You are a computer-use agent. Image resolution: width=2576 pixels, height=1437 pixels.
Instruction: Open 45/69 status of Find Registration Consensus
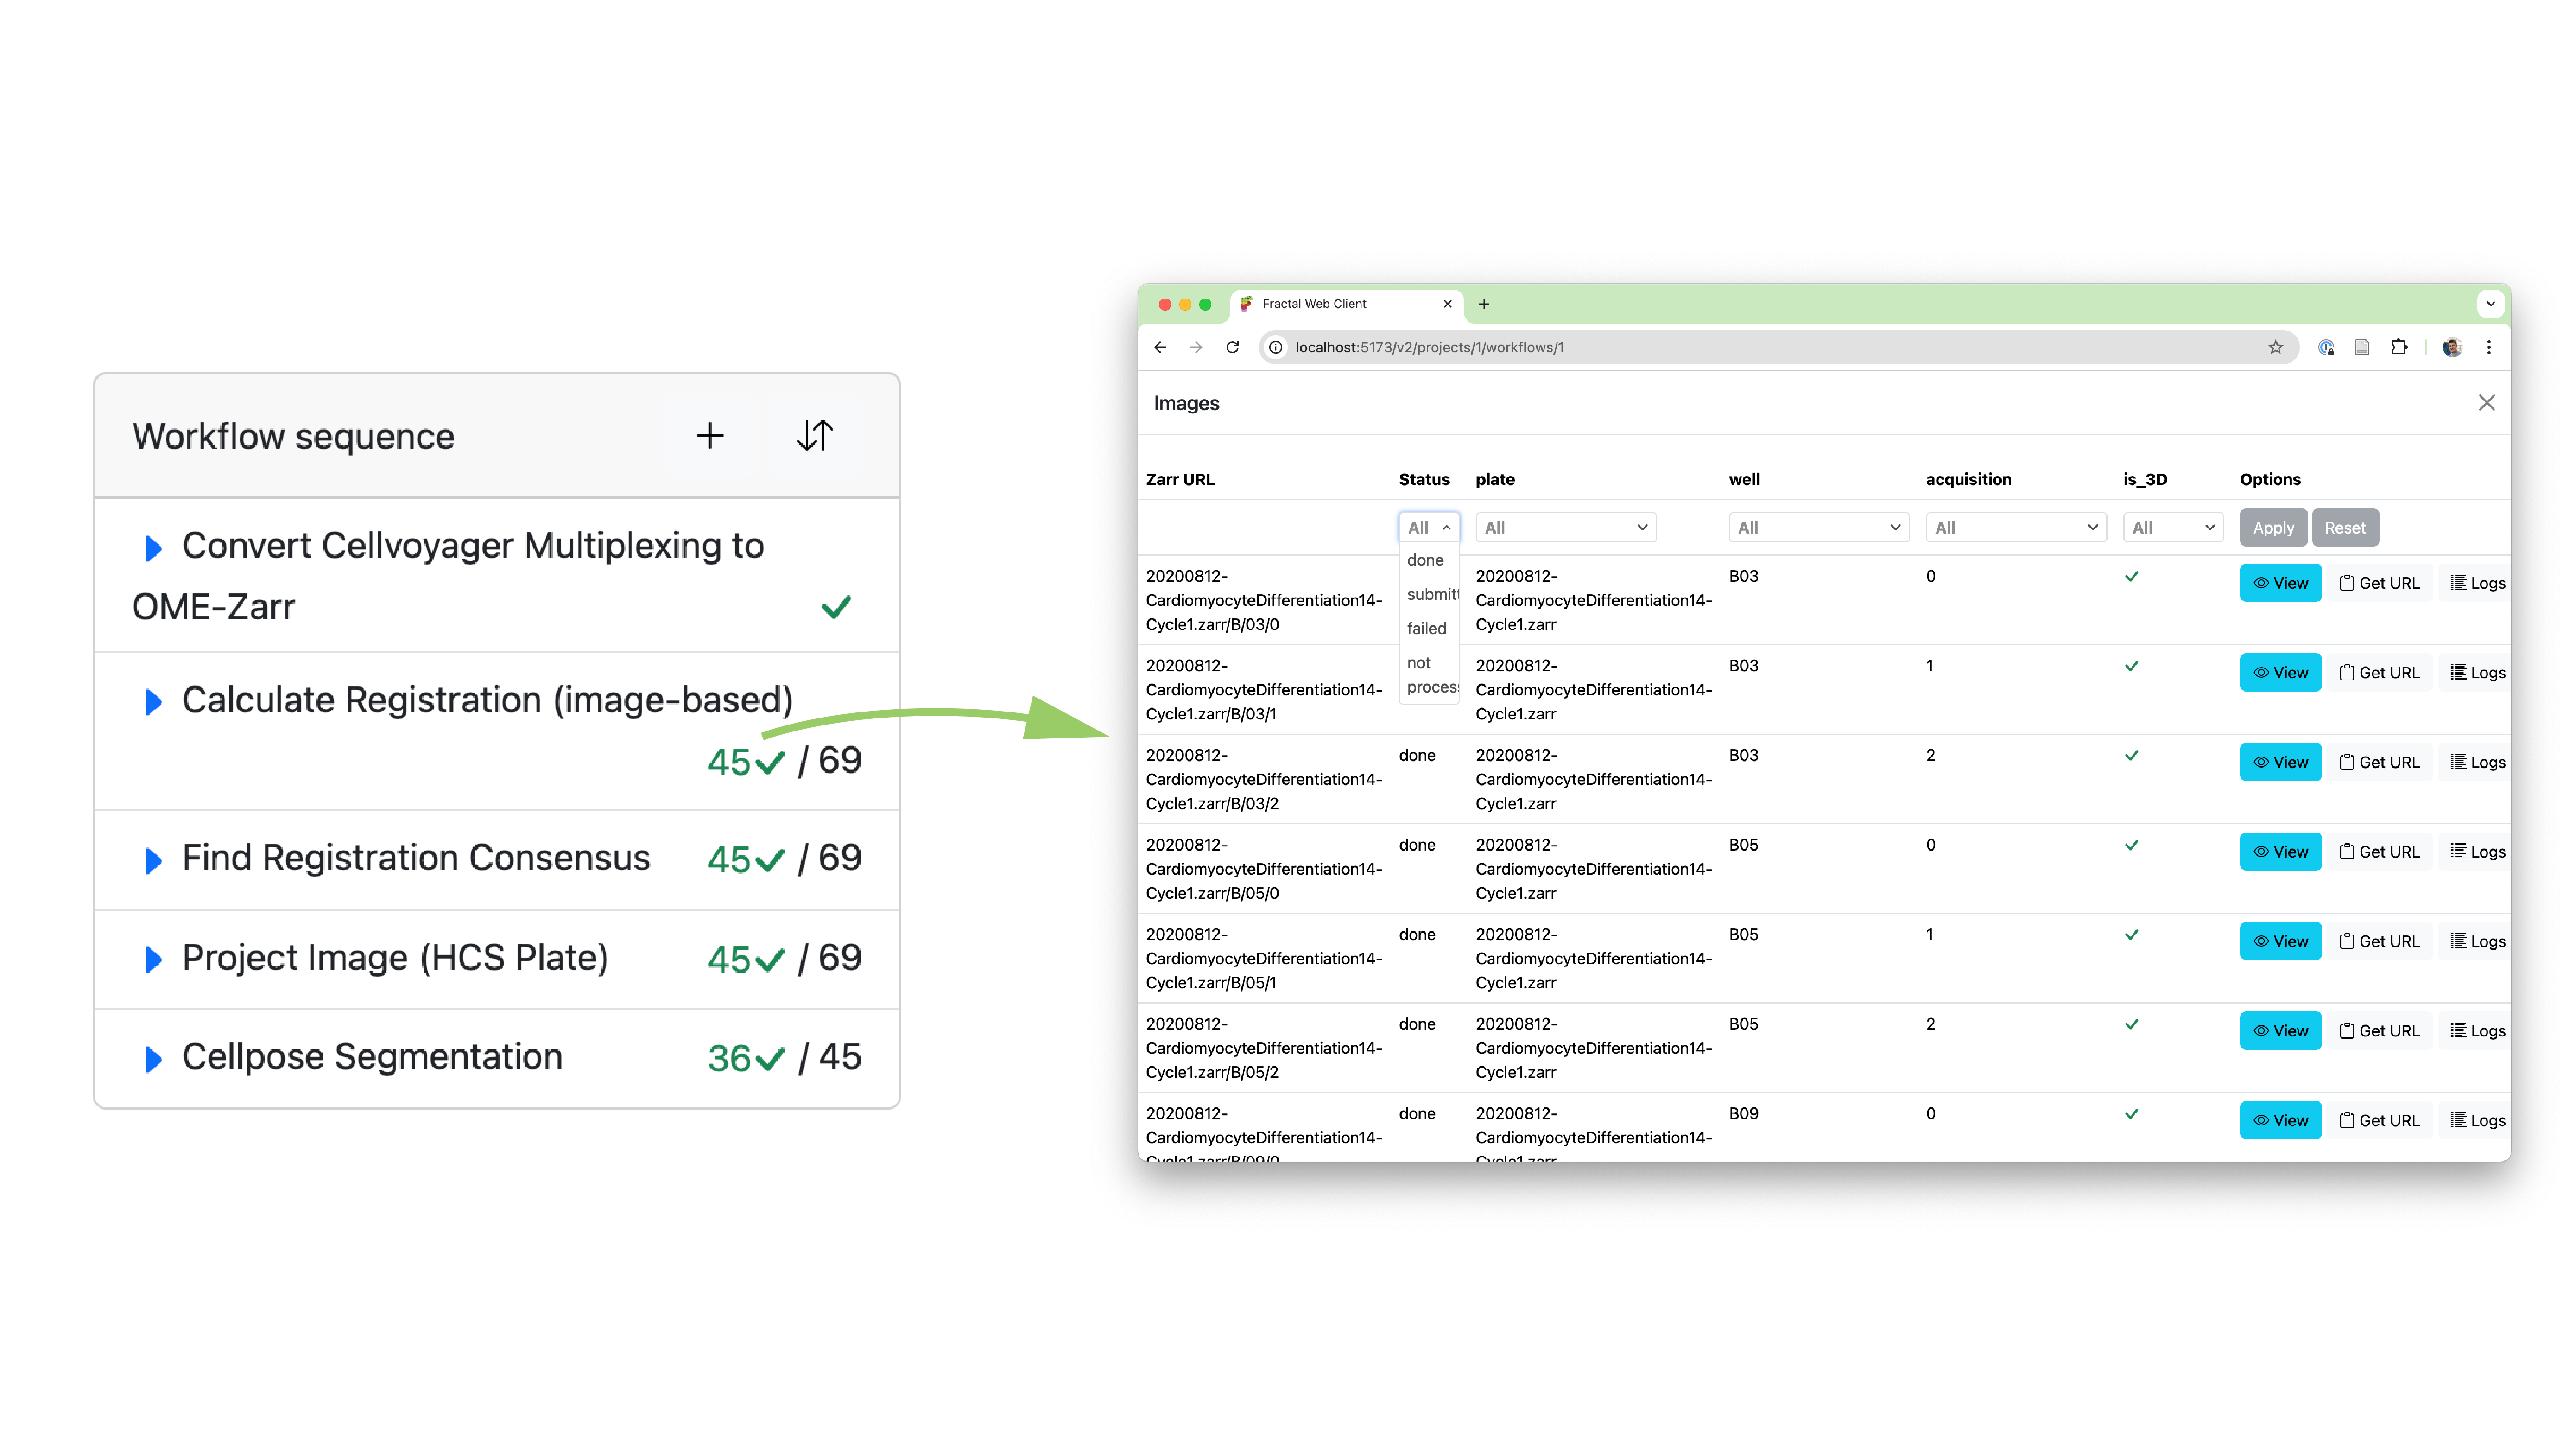click(784, 859)
